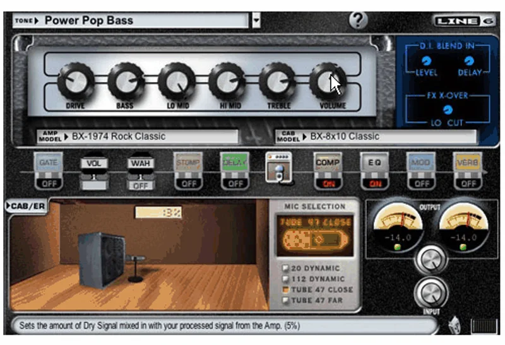Viewport: 505px width, 345px height.
Task: Click the Input level knob
Action: (x=431, y=293)
